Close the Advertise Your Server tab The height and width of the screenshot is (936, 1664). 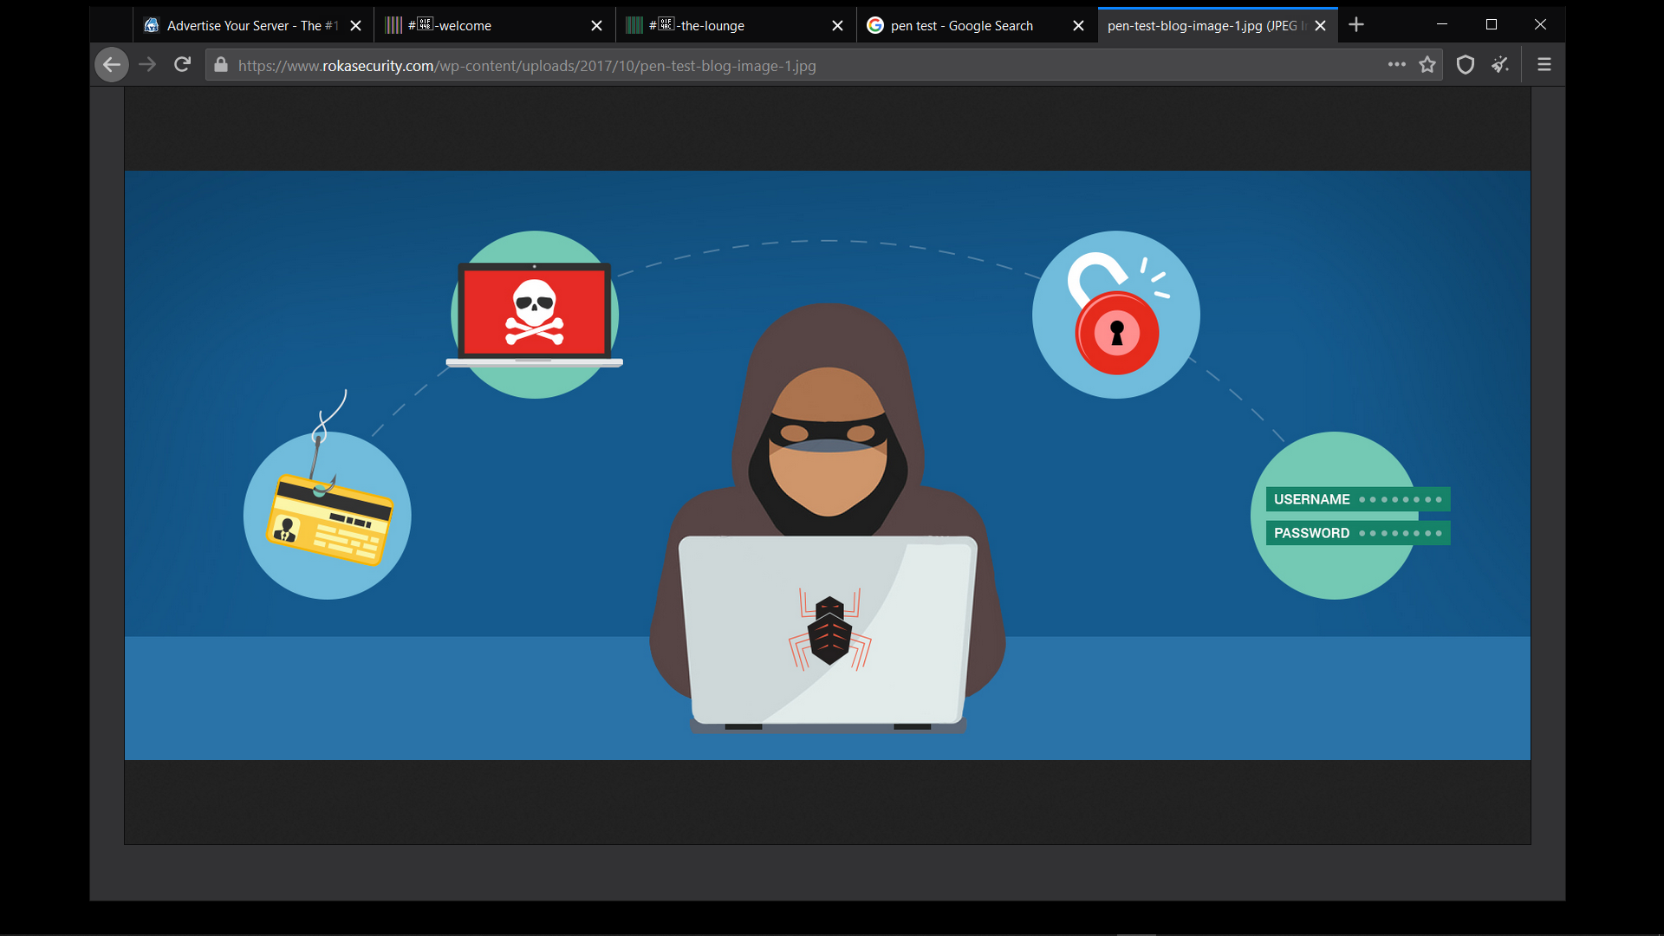click(x=355, y=26)
